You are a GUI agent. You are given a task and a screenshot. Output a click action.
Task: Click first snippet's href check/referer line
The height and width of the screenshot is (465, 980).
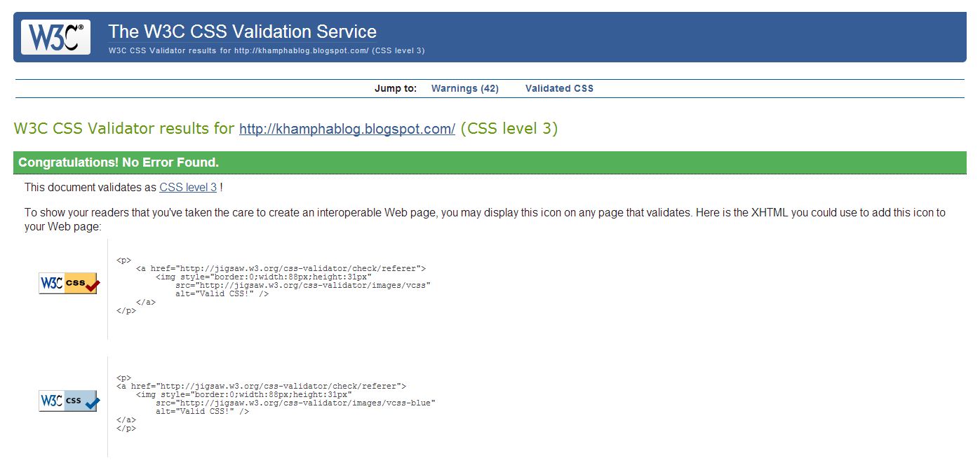pos(281,268)
